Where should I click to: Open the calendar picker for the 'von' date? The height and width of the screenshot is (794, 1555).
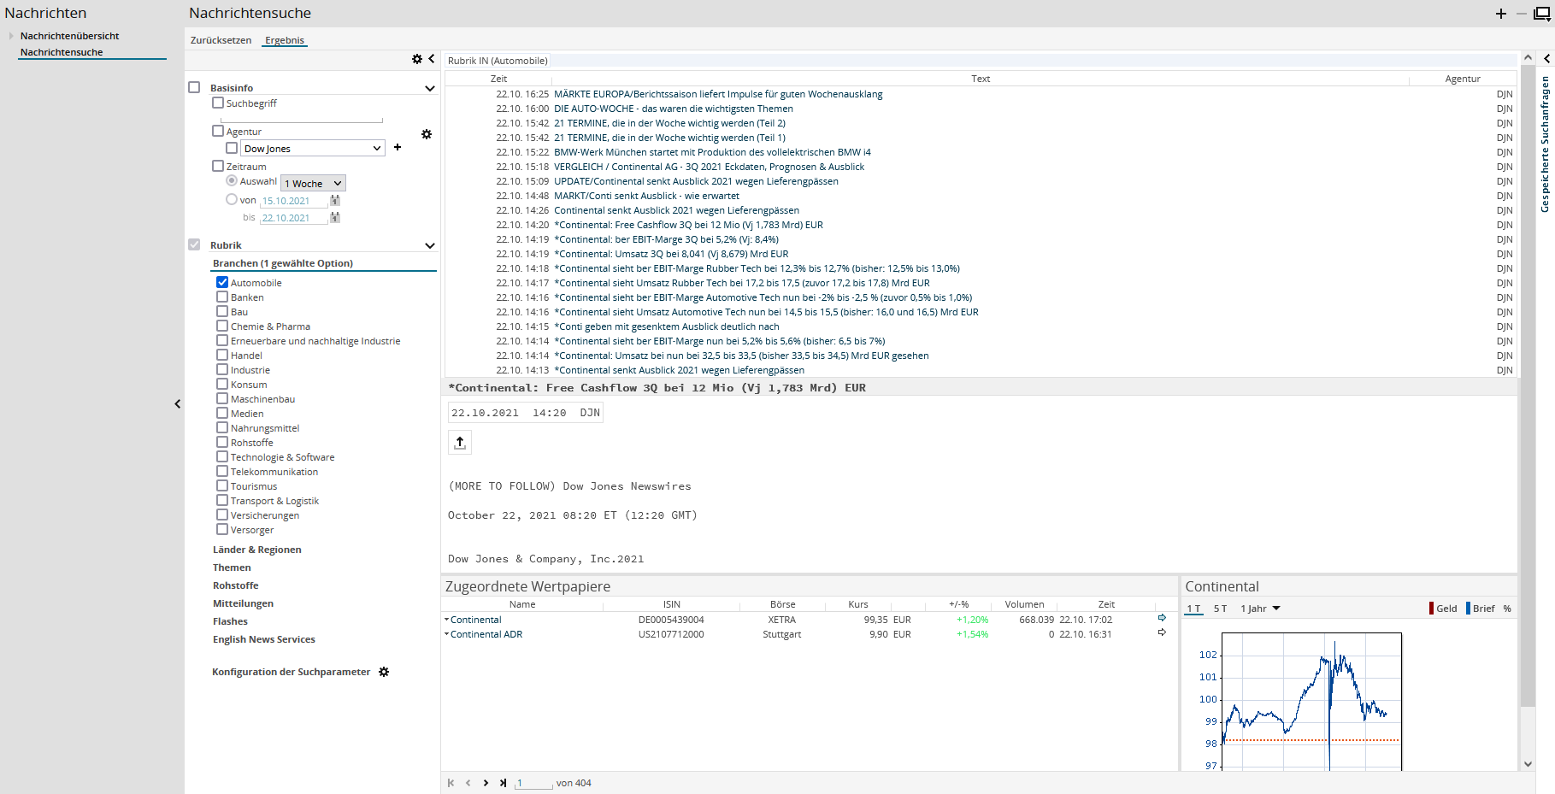pos(335,201)
